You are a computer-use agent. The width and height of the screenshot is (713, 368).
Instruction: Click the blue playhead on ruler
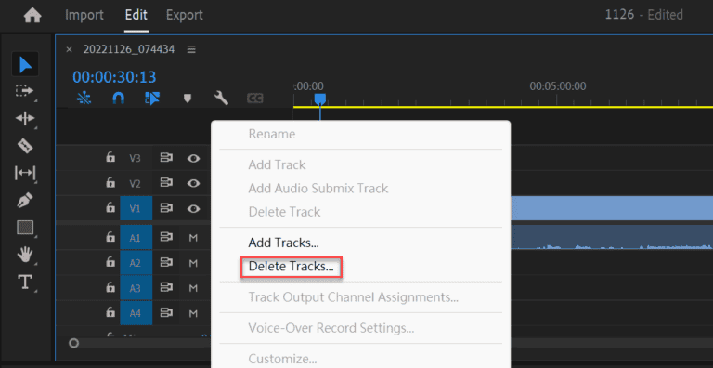[x=320, y=99]
